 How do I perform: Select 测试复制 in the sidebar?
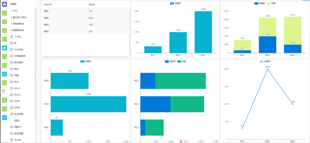(18, 63)
